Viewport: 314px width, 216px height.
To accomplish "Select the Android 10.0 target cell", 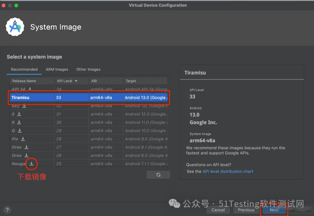I will [x=145, y=131].
